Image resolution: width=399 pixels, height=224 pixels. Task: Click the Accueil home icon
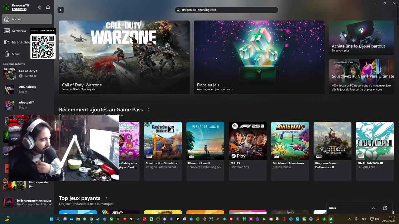7,19
